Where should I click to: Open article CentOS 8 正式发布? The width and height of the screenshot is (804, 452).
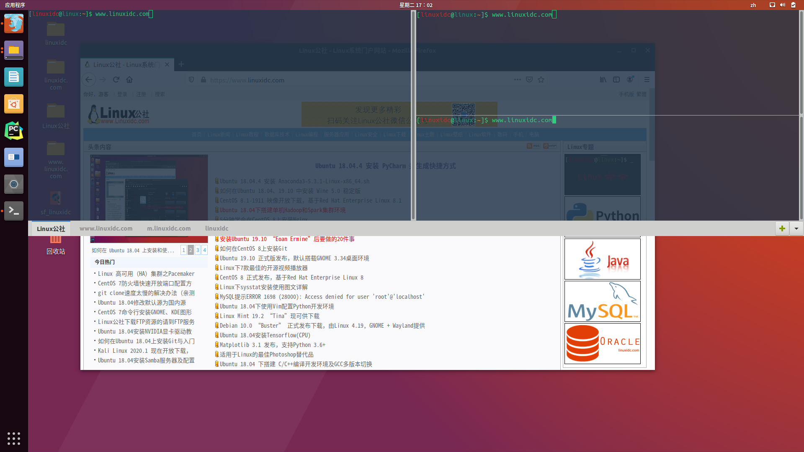click(x=291, y=277)
